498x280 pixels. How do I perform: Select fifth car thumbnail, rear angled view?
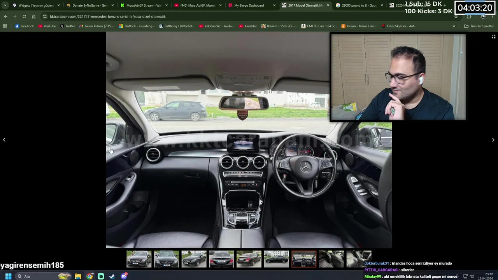pos(249,259)
